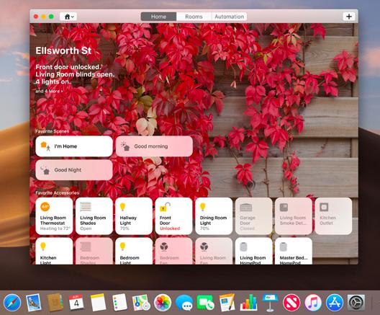Open the 'and 4 More' status link

coord(49,92)
